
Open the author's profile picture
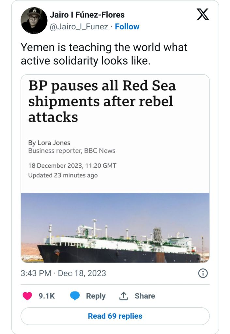click(x=34, y=20)
